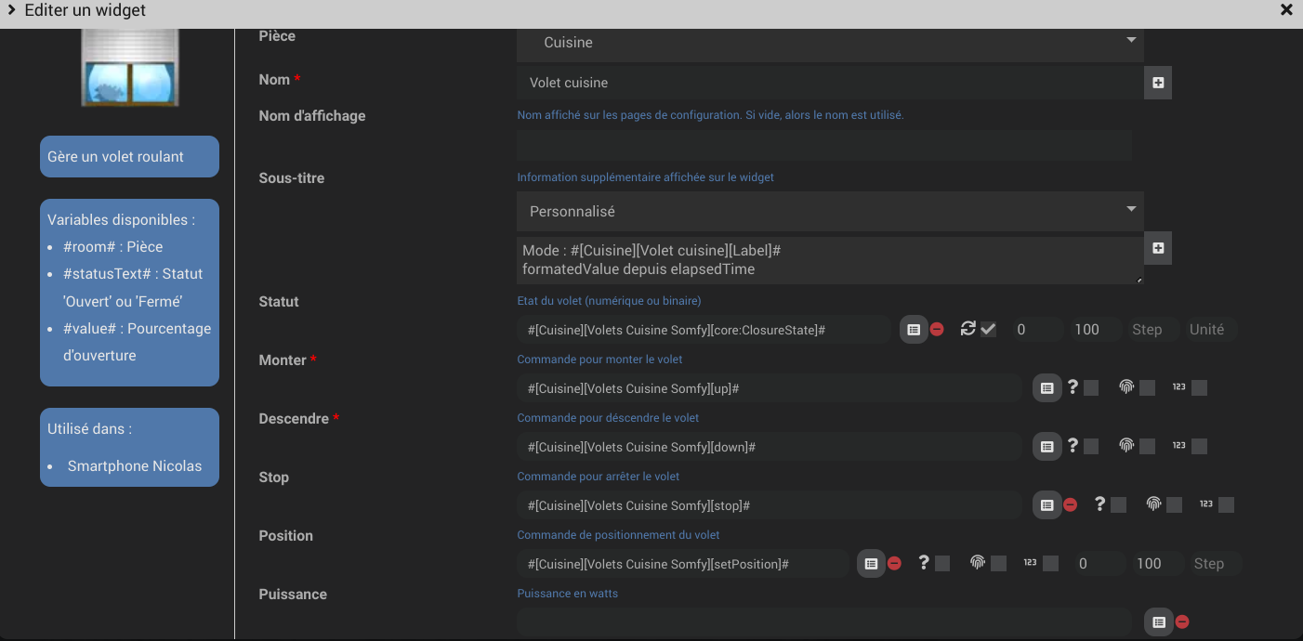Click the Nom field containing Volet cuisine

point(830,83)
